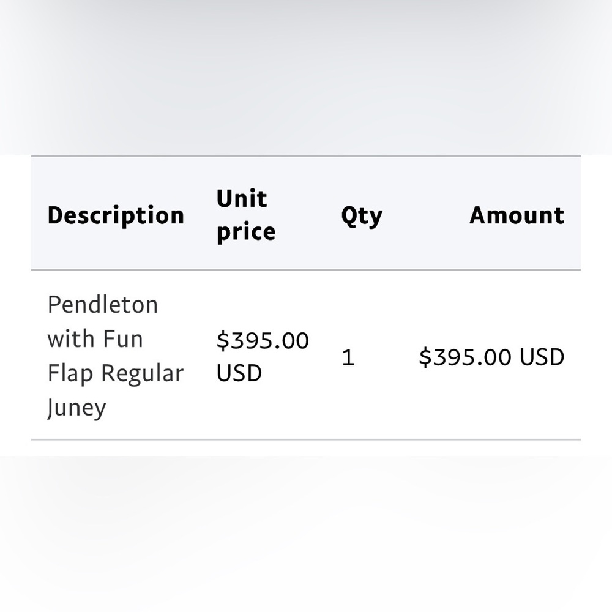Click the gray blank area above table
Image resolution: width=612 pixels, height=612 pixels.
tap(306, 78)
